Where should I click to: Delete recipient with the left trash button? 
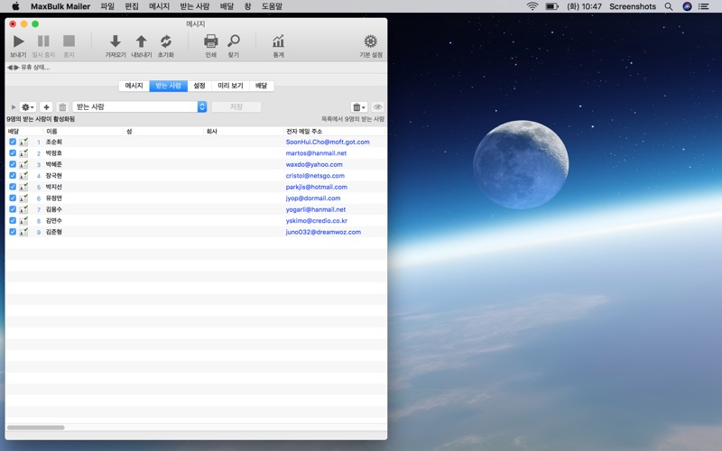pos(62,106)
